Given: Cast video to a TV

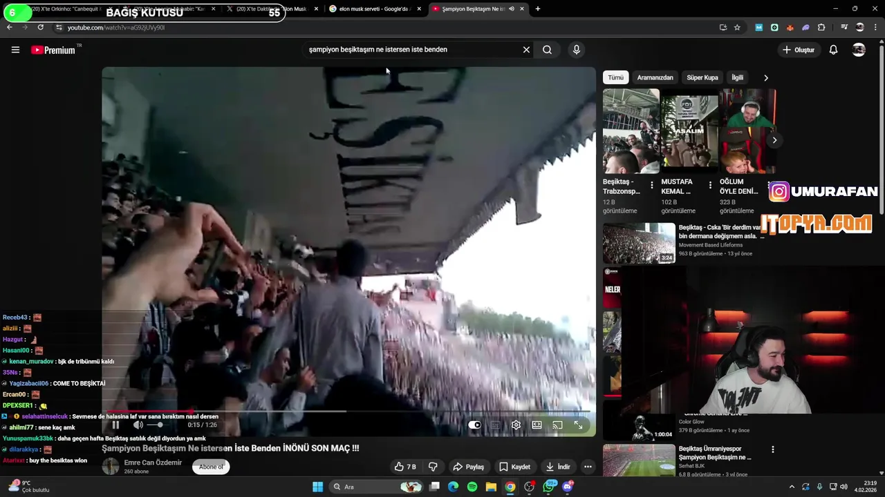Looking at the screenshot, I should tap(557, 425).
